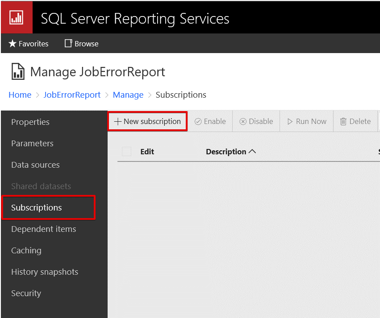Click the Manage breadcrumb link
380x318 pixels.
[128, 95]
